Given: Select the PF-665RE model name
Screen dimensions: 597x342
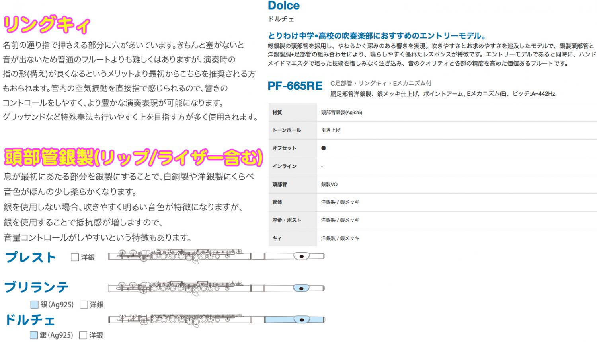Looking at the screenshot, I should click(x=295, y=86).
